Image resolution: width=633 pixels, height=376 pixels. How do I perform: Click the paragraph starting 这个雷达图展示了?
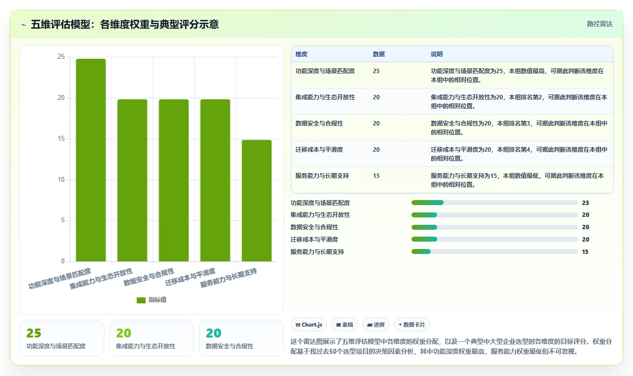[x=452, y=347]
